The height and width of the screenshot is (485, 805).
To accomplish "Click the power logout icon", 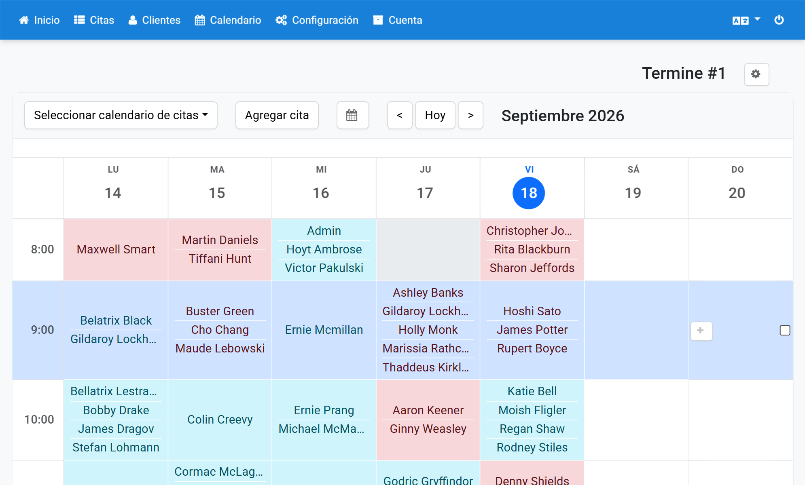I will [x=779, y=20].
